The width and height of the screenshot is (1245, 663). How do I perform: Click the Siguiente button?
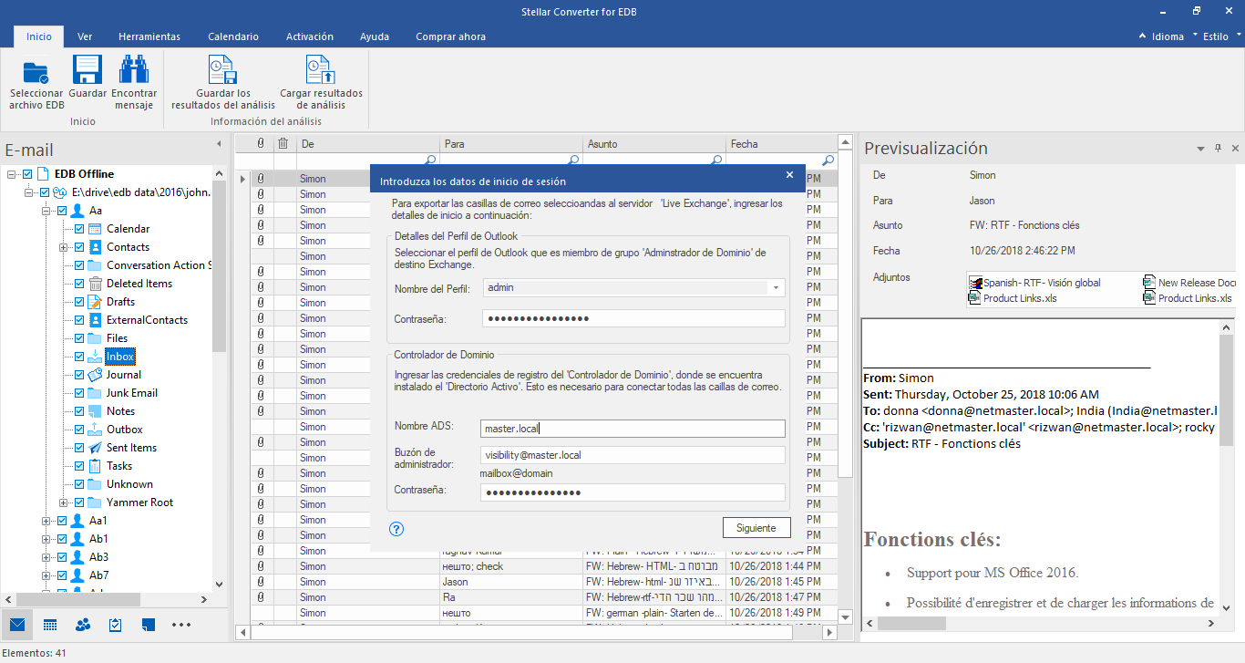coord(756,528)
